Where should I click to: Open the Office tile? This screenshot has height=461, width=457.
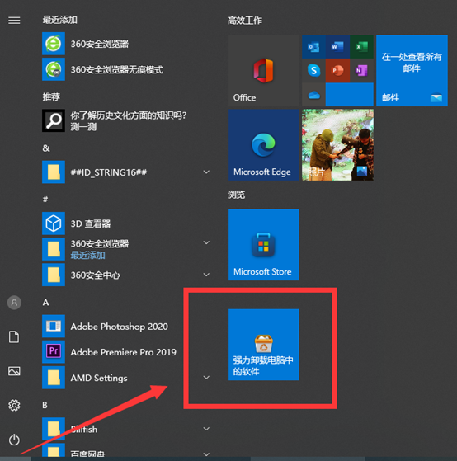pos(263,71)
